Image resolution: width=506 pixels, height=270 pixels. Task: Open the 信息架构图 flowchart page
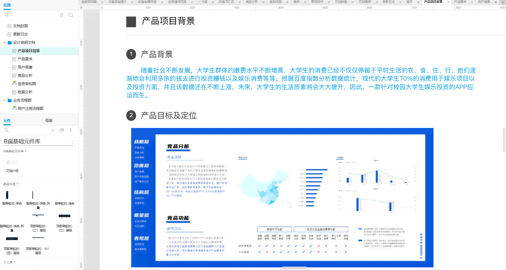(x=27, y=84)
